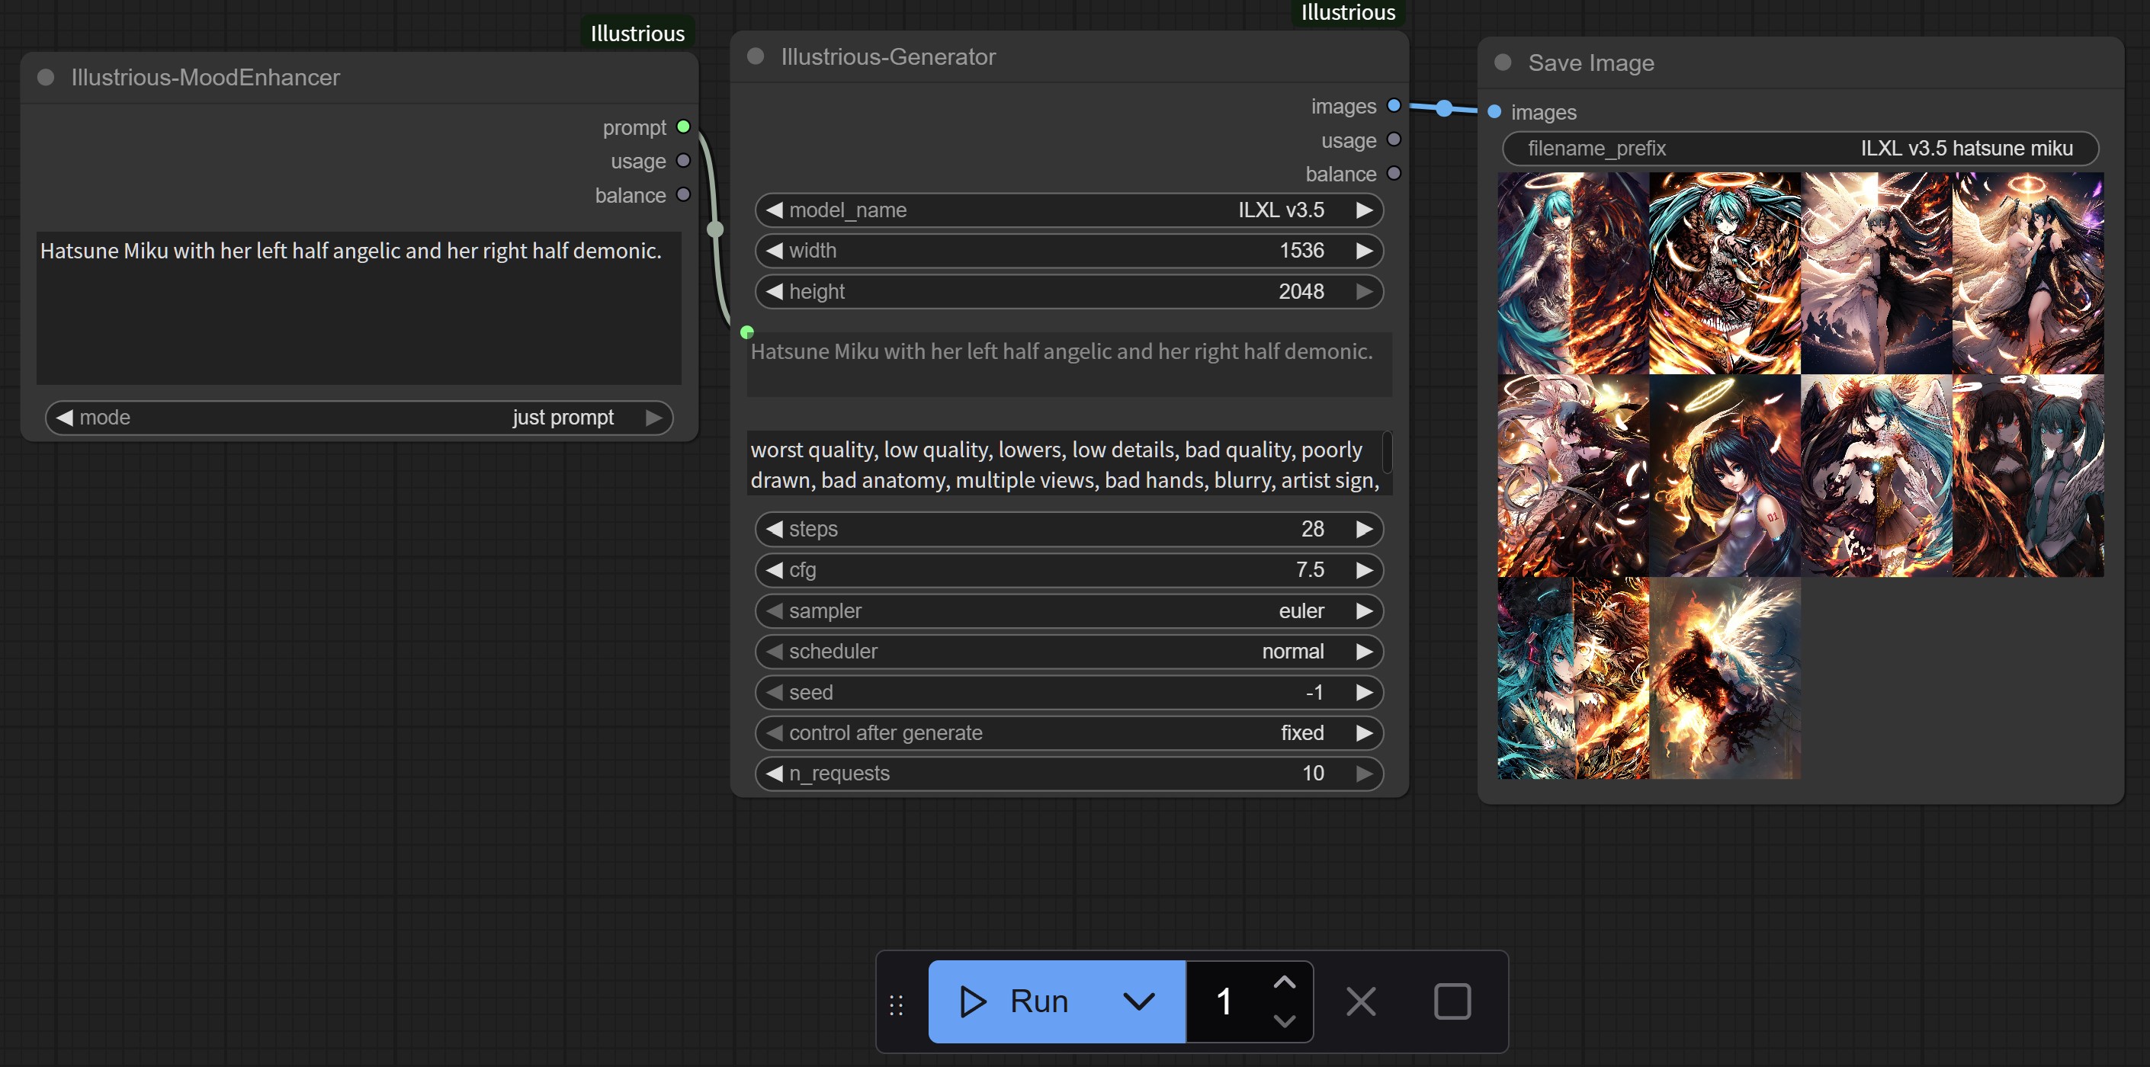2150x1067 pixels.
Task: Select next model_name with right arrow
Action: coord(1364,210)
